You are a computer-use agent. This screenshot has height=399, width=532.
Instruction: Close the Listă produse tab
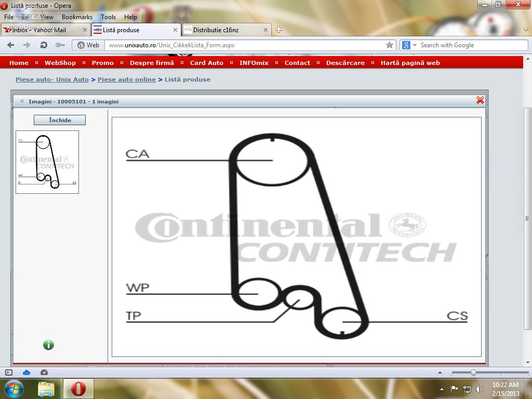pos(175,30)
